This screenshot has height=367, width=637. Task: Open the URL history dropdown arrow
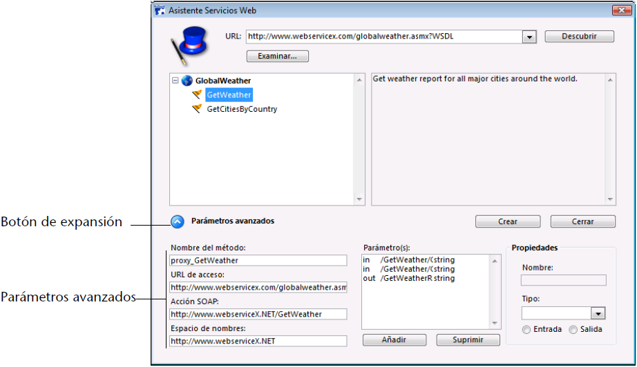click(x=529, y=37)
